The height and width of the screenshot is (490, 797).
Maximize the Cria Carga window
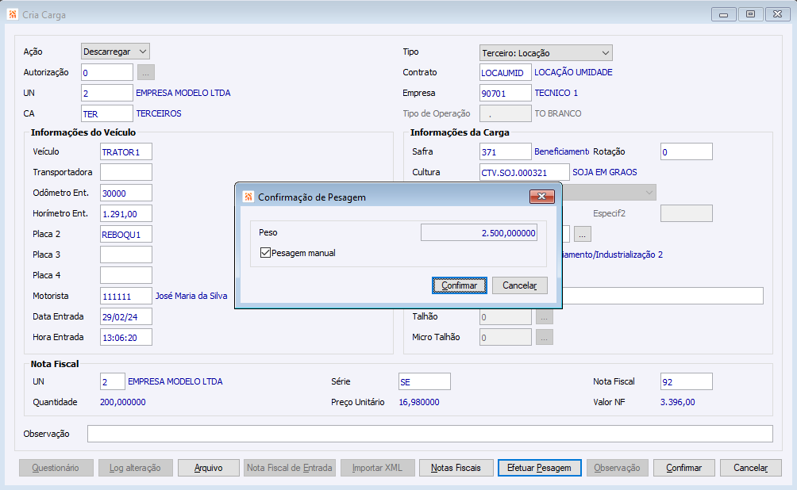click(750, 14)
